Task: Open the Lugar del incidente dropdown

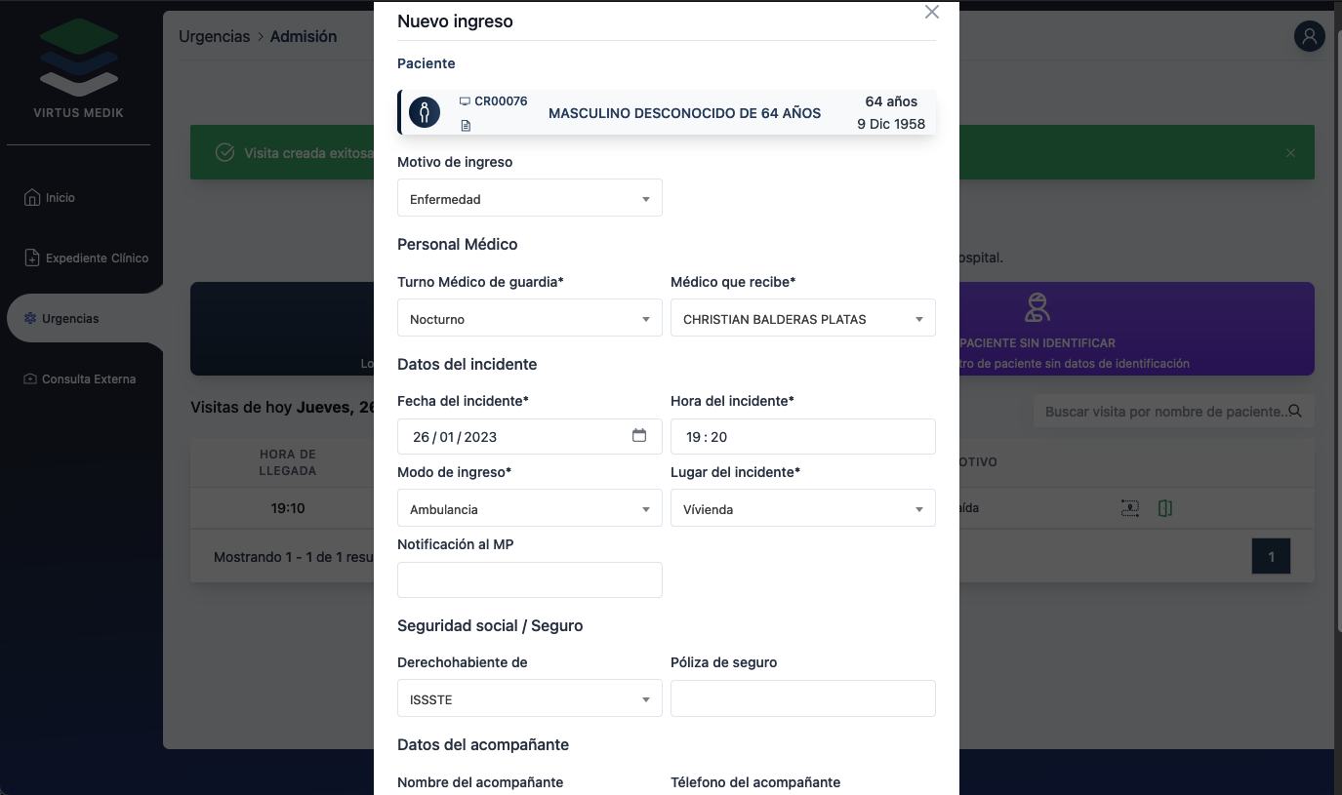Action: tap(802, 509)
